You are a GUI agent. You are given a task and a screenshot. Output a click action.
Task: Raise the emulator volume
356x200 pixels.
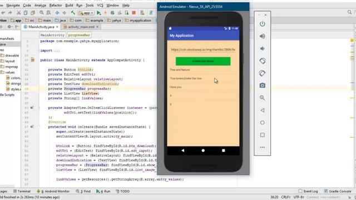[262, 36]
